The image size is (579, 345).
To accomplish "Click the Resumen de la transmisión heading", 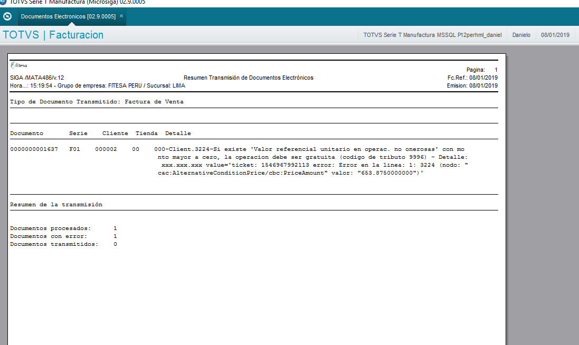I will point(56,205).
